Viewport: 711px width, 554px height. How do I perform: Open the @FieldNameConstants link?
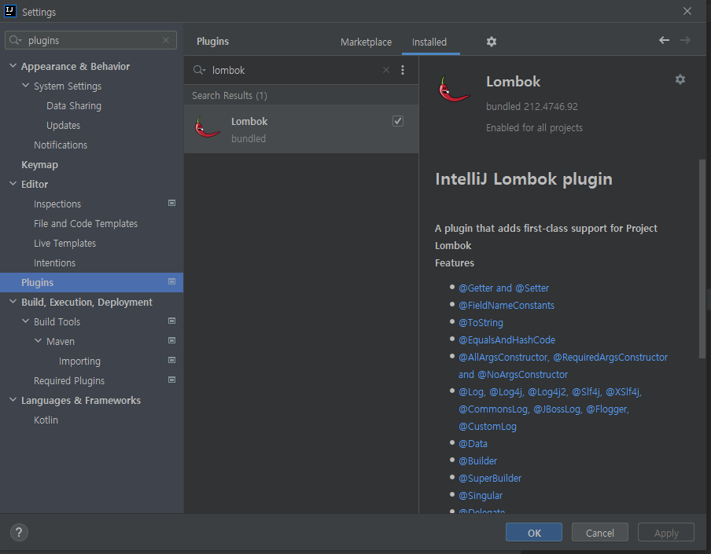(x=506, y=306)
